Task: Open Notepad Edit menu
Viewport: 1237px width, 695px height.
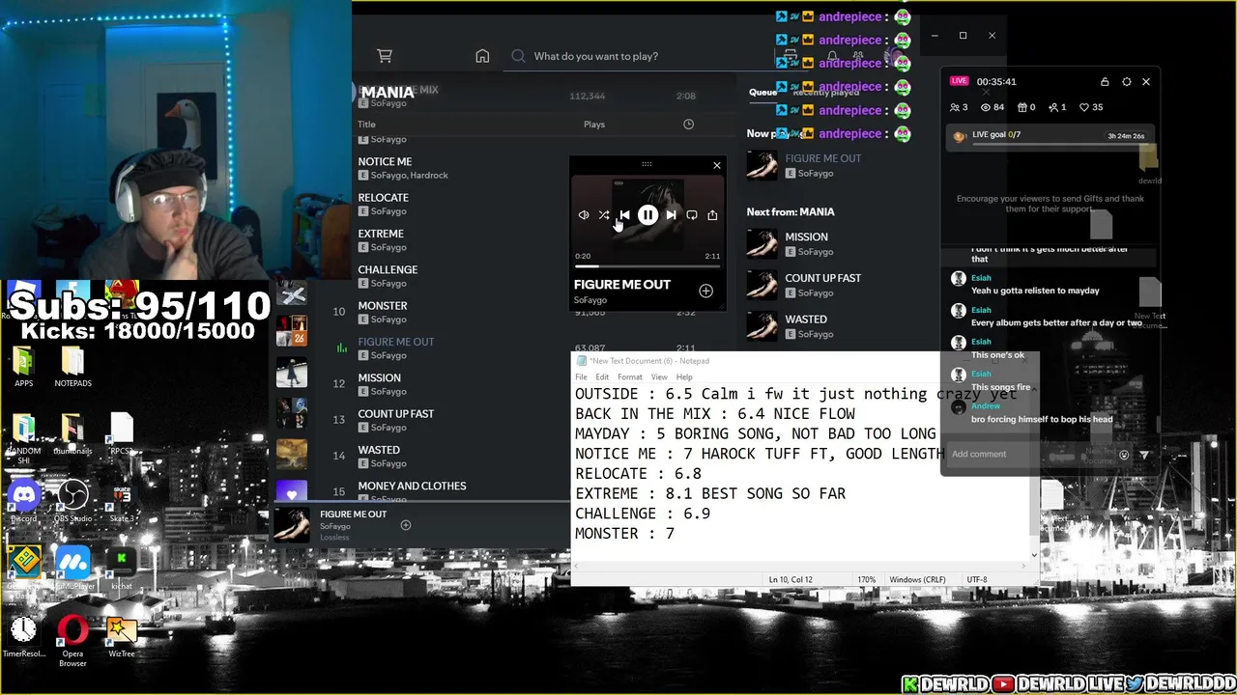Action: coord(602,376)
